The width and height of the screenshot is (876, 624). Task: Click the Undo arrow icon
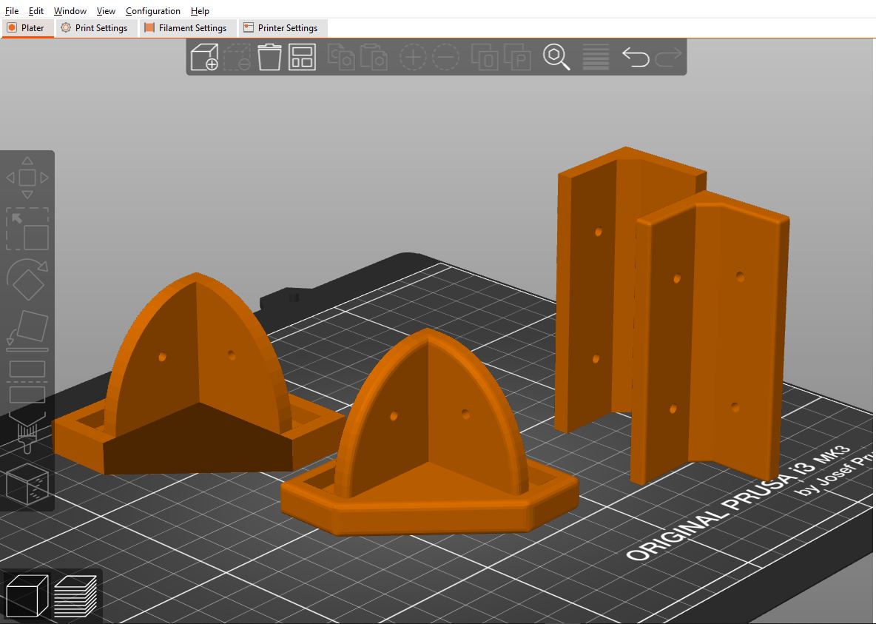pyautogui.click(x=636, y=57)
